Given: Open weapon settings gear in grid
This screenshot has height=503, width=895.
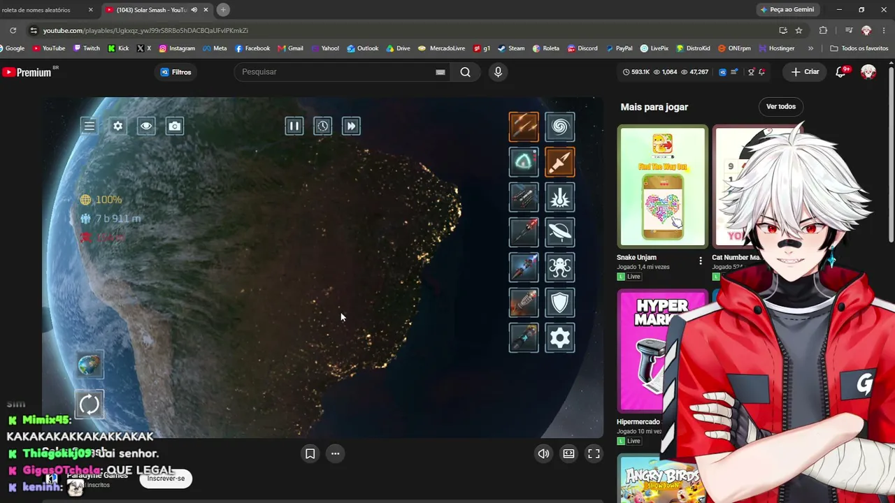Looking at the screenshot, I should coord(559,338).
